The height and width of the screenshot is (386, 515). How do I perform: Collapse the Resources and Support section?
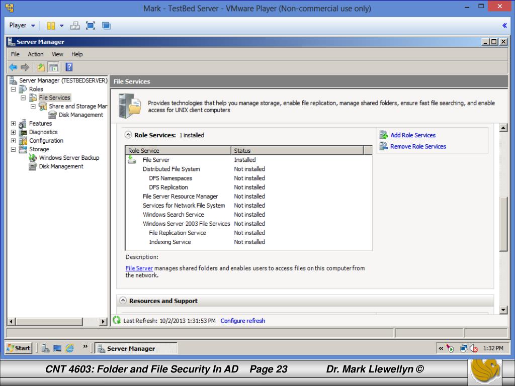click(x=123, y=301)
